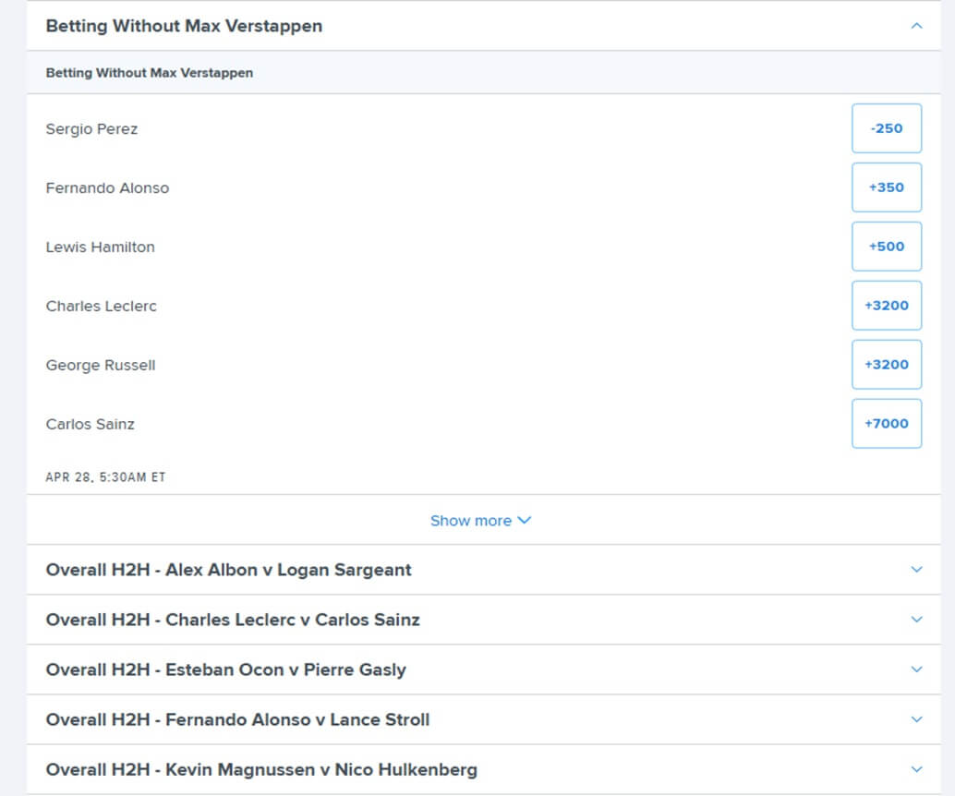Click the Fernando Alonso driver name
This screenshot has width=955, height=796.
pyautogui.click(x=107, y=188)
